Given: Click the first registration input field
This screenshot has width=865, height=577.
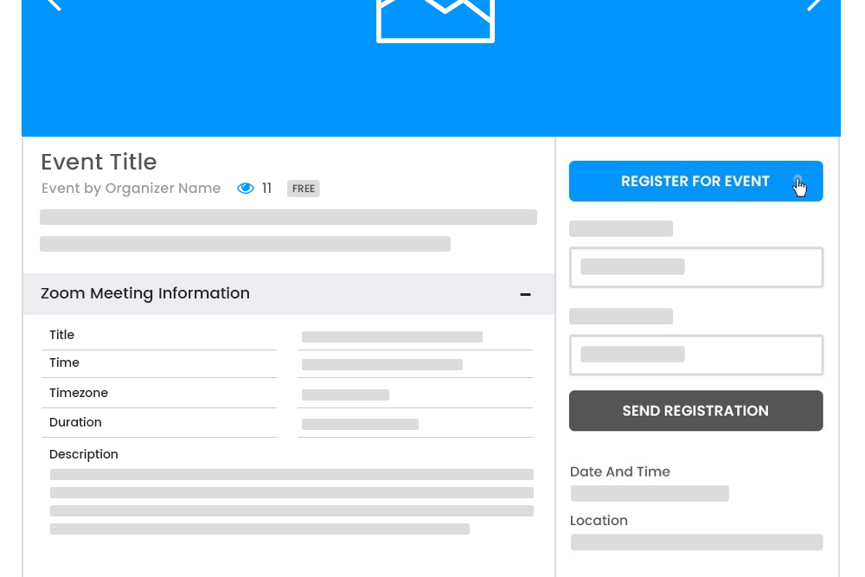Looking at the screenshot, I should [695, 267].
